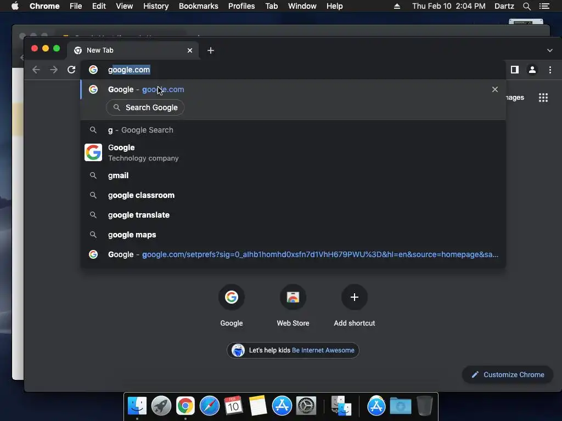Open the Trash in the Dock
562x421 pixels.
point(424,406)
